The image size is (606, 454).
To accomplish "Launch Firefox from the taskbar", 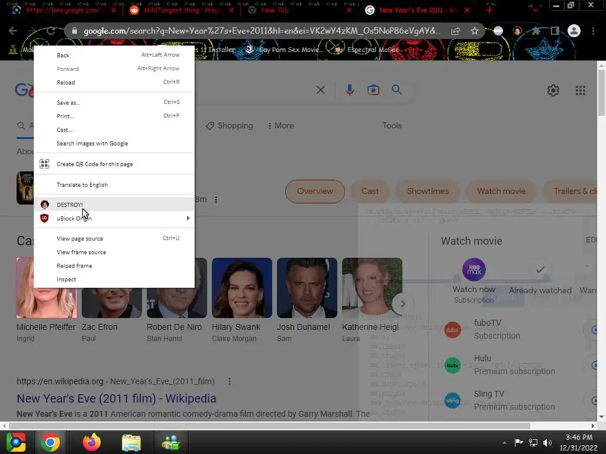I will click(x=92, y=442).
